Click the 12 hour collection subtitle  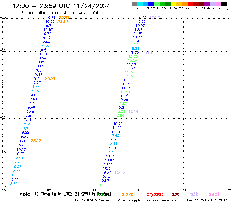[x=61, y=13]
